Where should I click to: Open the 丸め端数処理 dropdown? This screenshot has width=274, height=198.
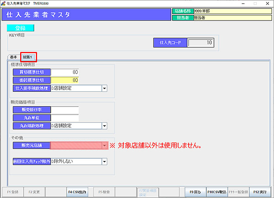tap(104, 126)
